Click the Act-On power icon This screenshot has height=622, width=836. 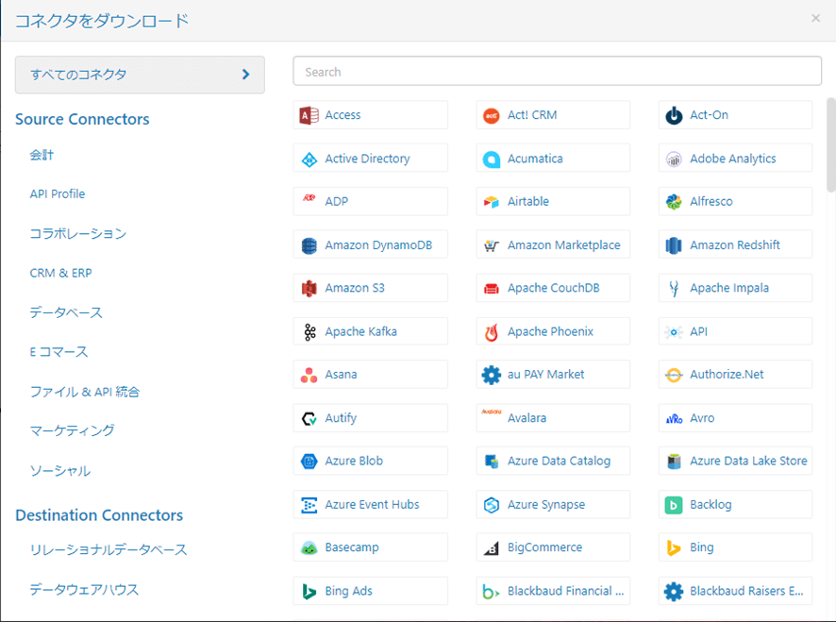674,116
